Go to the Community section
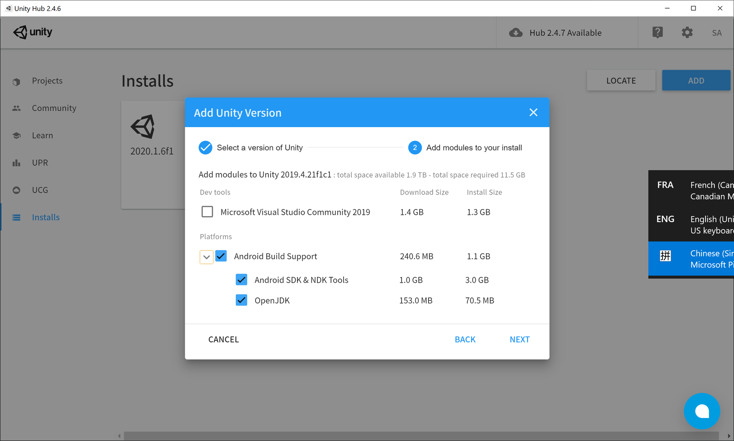Viewport: 734px width, 441px height. point(54,108)
